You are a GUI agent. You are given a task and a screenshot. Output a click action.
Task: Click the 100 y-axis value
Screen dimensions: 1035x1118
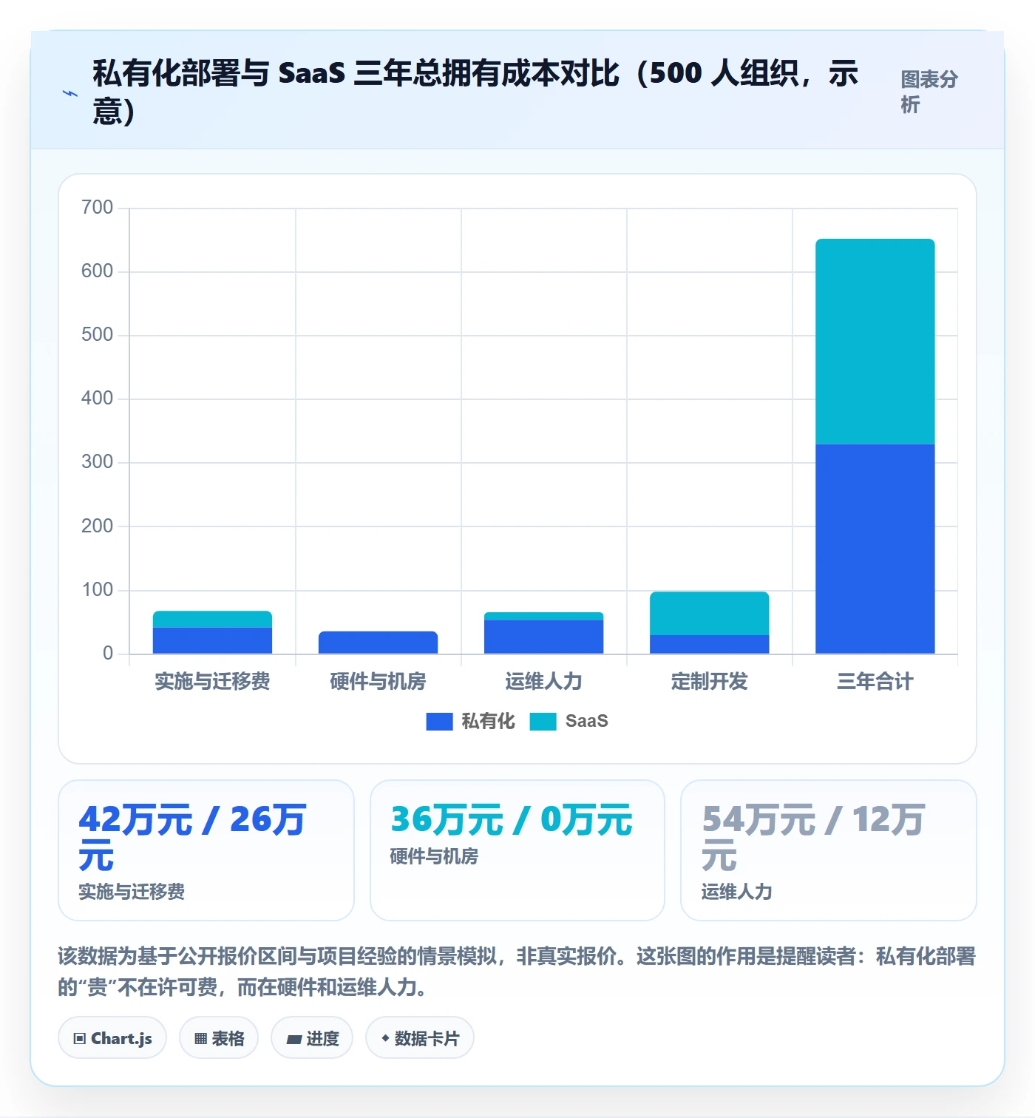coord(98,590)
